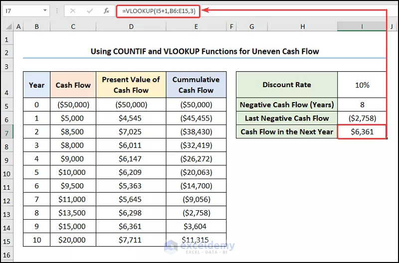Image resolution: width=399 pixels, height=263 pixels.
Task: Click the $3,604 cumulative cell
Action: point(196,226)
